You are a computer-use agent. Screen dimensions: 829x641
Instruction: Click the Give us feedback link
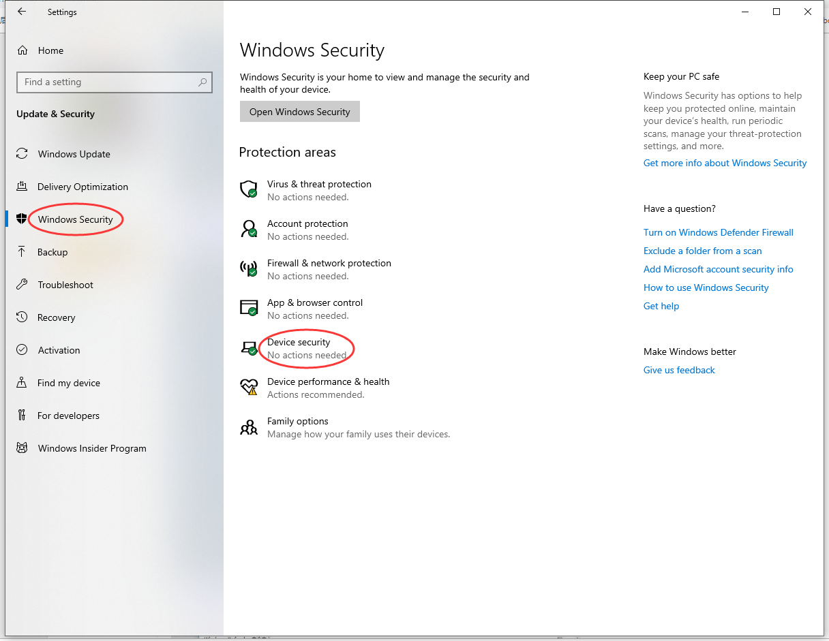pyautogui.click(x=679, y=370)
